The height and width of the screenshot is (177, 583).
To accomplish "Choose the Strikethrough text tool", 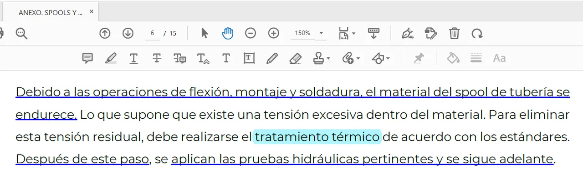I will [157, 58].
